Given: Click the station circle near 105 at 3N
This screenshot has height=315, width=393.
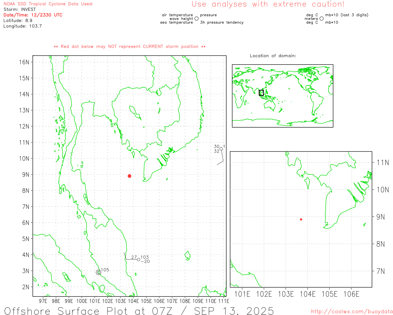Looking at the screenshot, I should (98, 272).
